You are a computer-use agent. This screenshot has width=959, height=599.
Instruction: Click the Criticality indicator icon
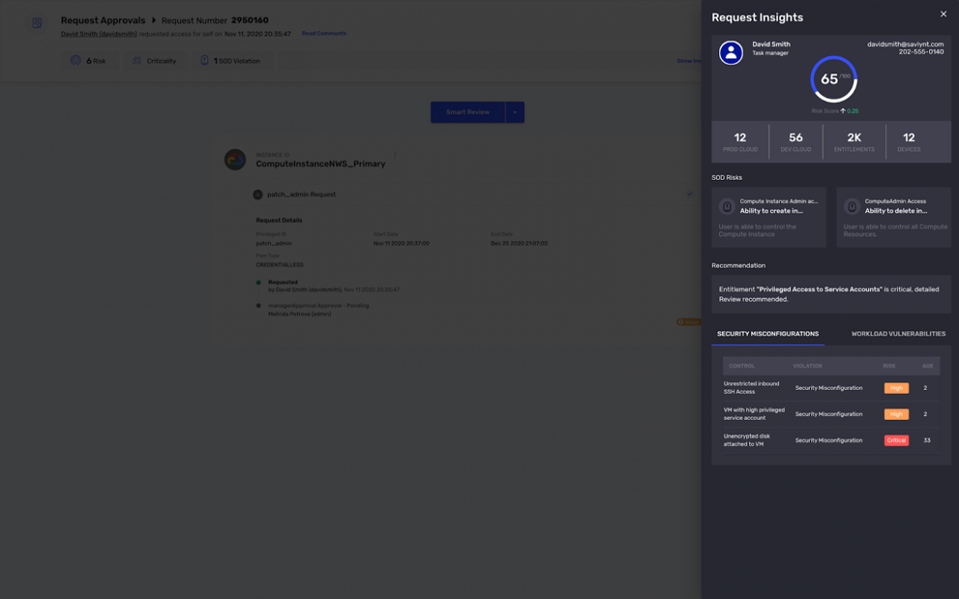tap(137, 61)
